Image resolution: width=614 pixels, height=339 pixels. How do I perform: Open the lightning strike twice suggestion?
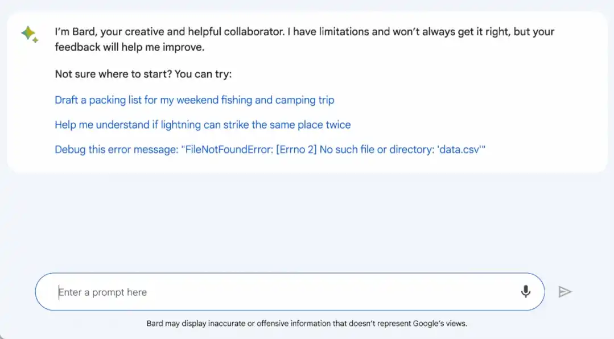point(203,125)
